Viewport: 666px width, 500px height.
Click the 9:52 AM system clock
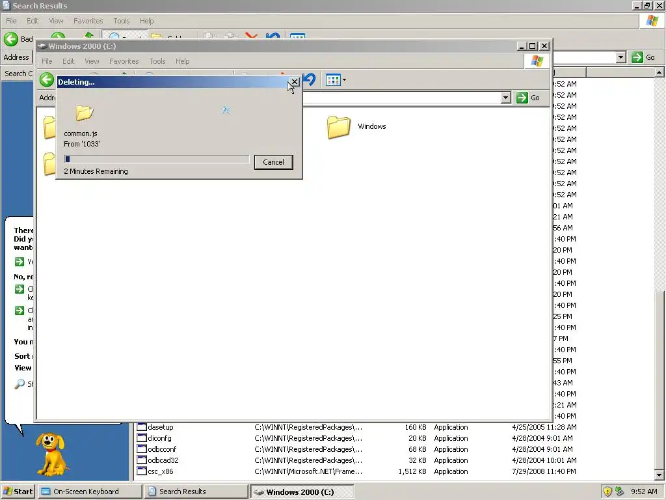644,492
